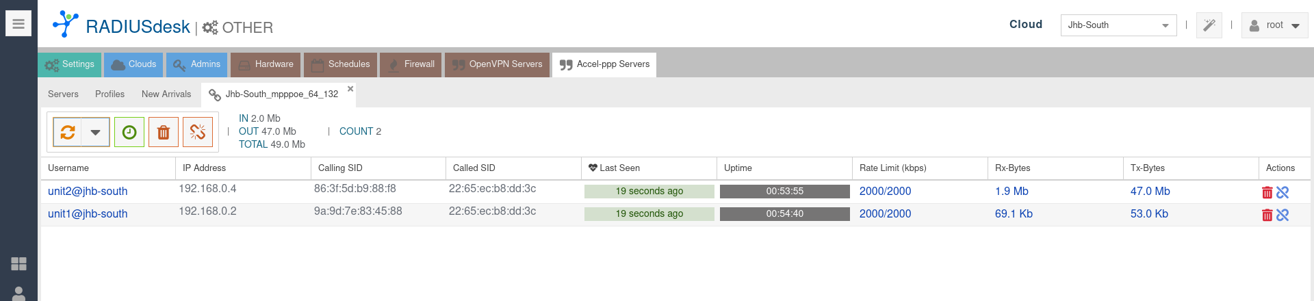Image resolution: width=1314 pixels, height=301 pixels.
Task: Go to the Profiles sub-tab
Action: click(109, 94)
